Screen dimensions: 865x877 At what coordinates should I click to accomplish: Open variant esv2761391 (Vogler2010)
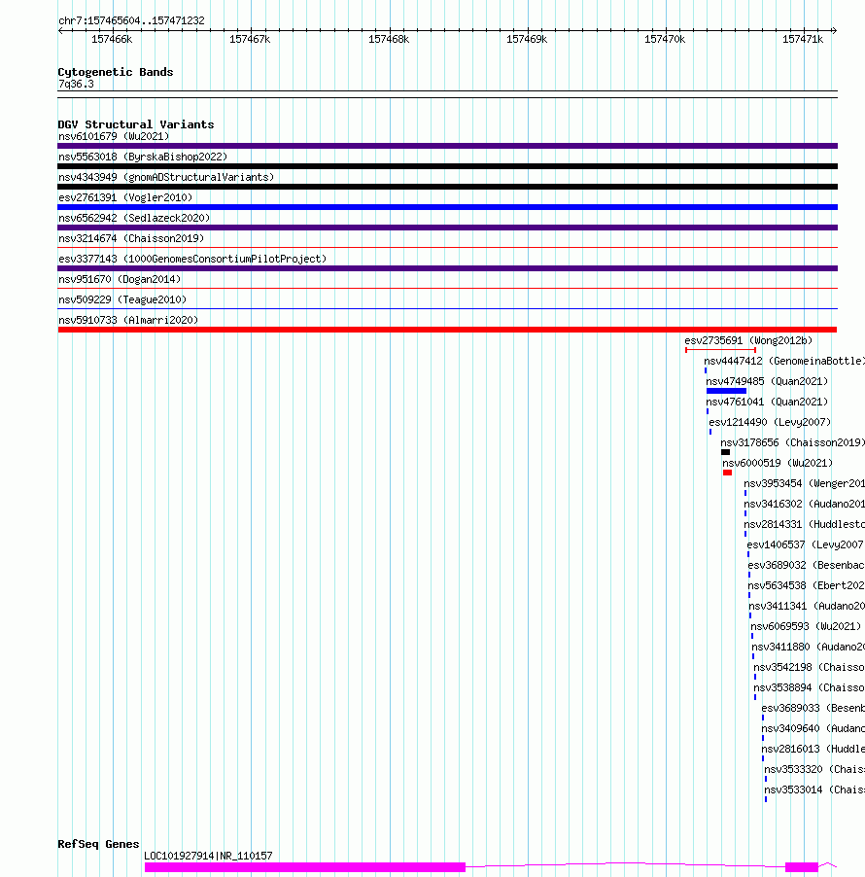pos(125,197)
